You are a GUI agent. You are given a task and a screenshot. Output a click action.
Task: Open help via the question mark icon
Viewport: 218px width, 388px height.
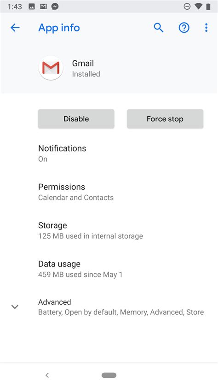[184, 28]
